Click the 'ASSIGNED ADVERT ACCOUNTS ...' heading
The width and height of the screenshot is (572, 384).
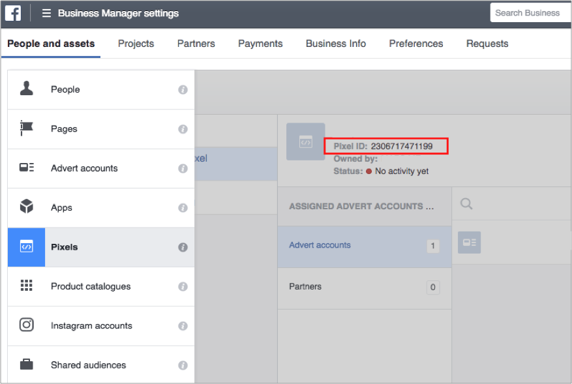pyautogui.click(x=361, y=207)
